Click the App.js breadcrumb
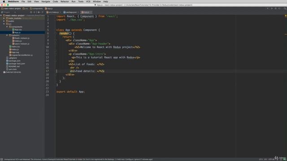The height and width of the screenshot is (161, 287). [x=49, y=8]
